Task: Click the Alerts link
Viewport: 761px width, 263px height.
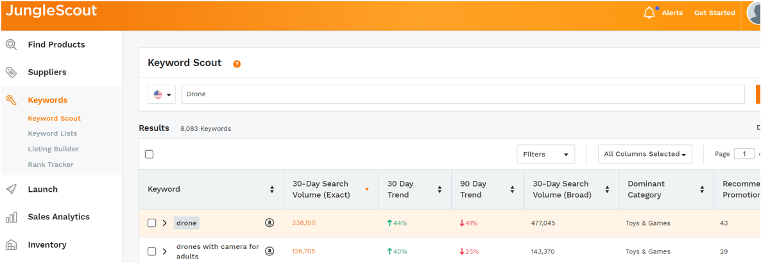Action: click(672, 13)
